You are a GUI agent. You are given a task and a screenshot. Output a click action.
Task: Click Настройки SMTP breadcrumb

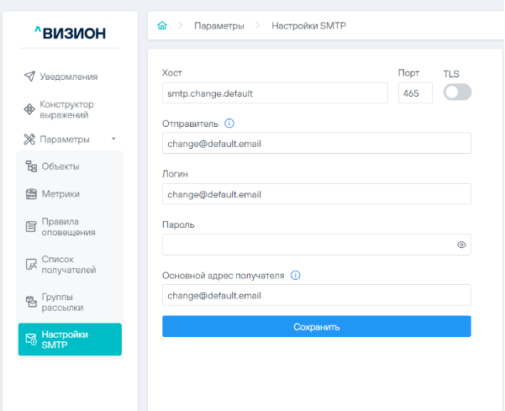(309, 25)
